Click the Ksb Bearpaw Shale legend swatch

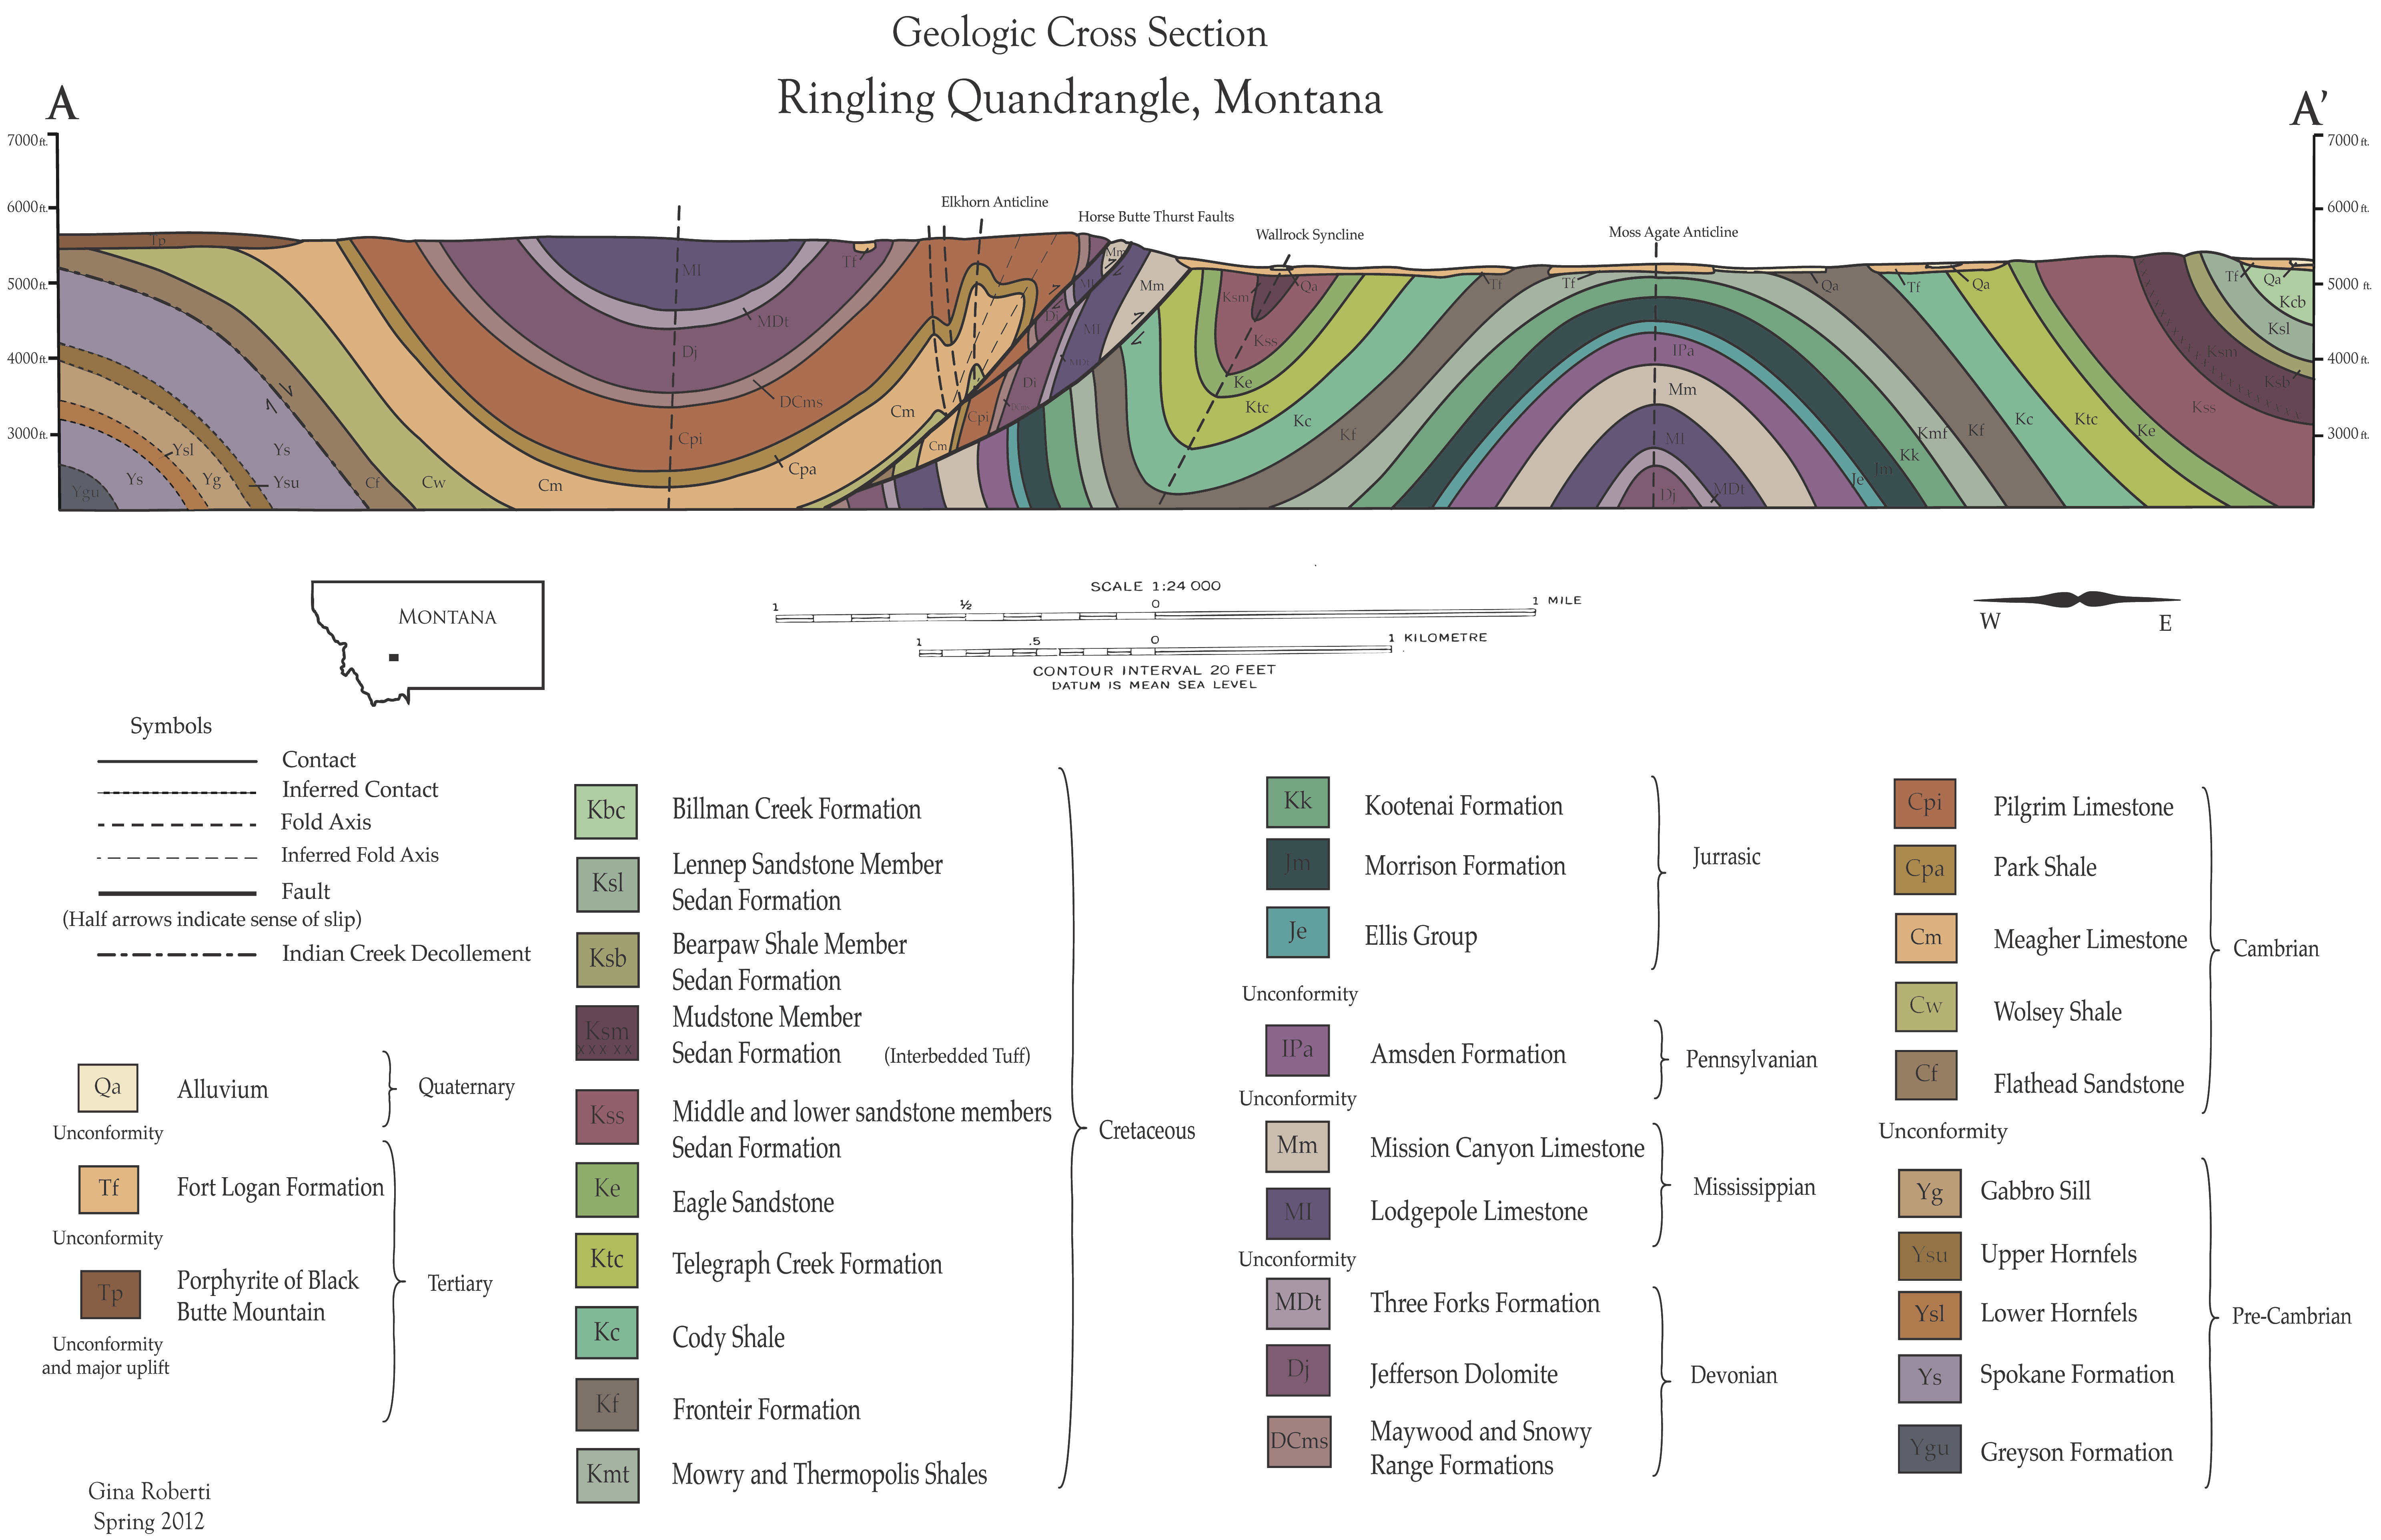[x=607, y=959]
